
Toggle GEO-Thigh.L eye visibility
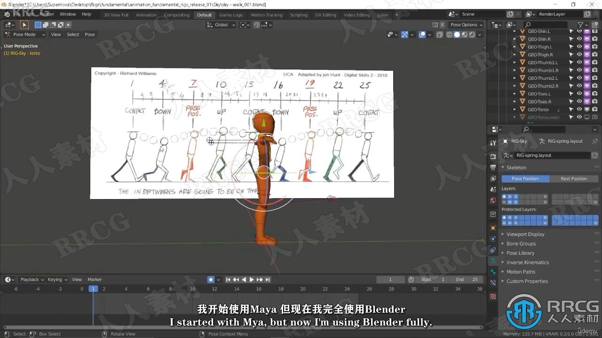coord(579,47)
